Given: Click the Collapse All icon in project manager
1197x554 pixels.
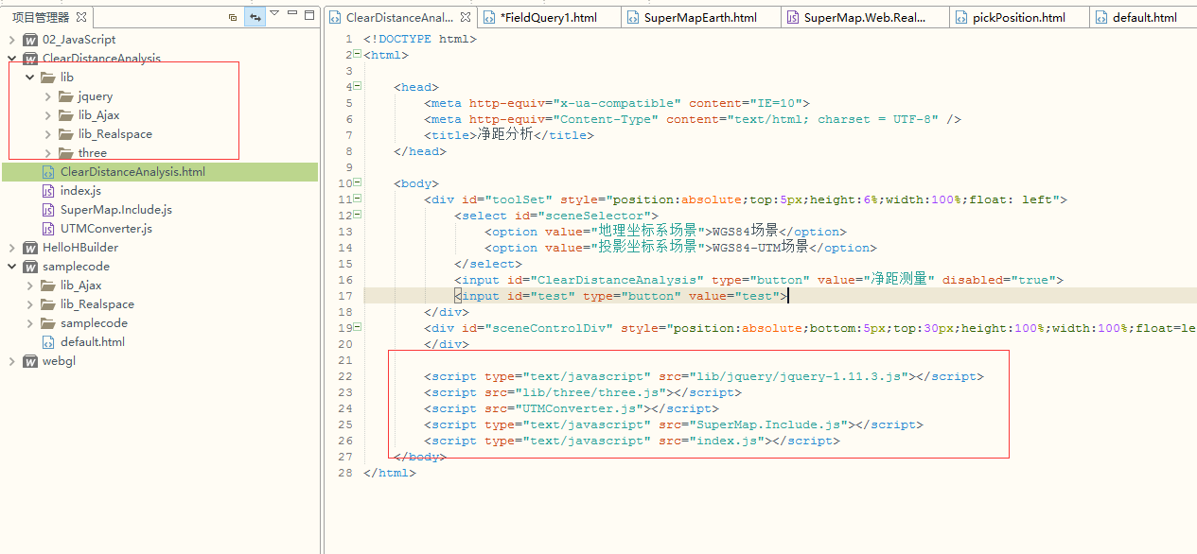Looking at the screenshot, I should (233, 16).
